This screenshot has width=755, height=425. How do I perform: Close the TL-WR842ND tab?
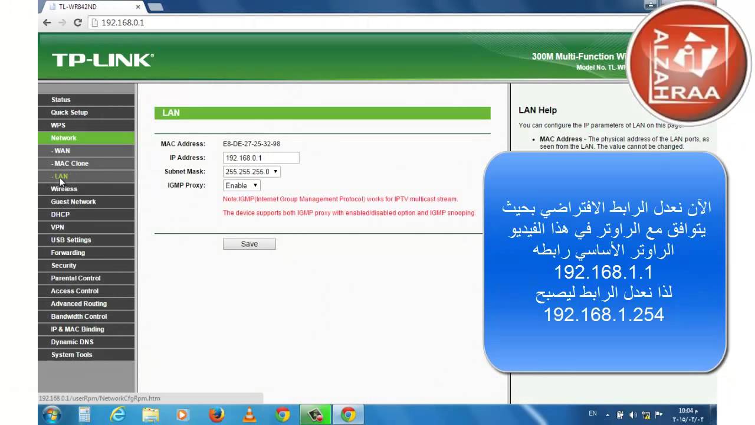pyautogui.click(x=138, y=7)
